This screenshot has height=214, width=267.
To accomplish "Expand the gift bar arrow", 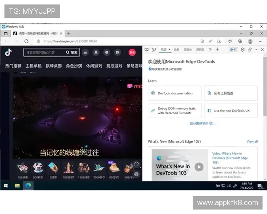I will pos(140,168).
